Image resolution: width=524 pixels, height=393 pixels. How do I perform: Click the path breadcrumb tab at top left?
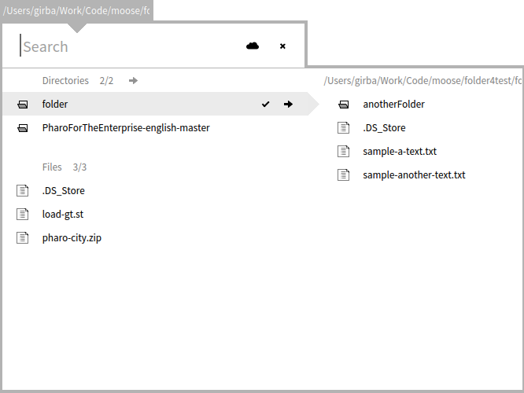77,11
